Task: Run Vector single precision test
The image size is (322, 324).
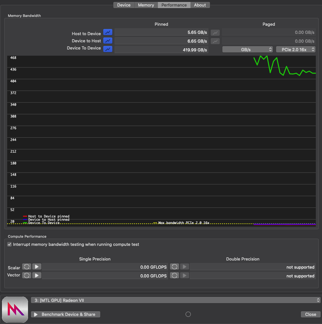Action: [x=37, y=275]
